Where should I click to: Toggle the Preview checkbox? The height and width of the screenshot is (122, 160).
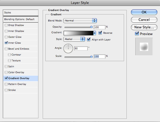point(137,34)
